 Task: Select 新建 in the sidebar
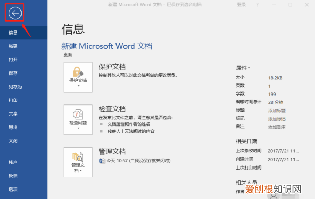pyautogui.click(x=24, y=46)
